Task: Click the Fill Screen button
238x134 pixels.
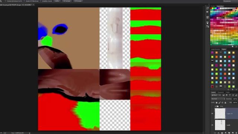Action: pos(78,1)
